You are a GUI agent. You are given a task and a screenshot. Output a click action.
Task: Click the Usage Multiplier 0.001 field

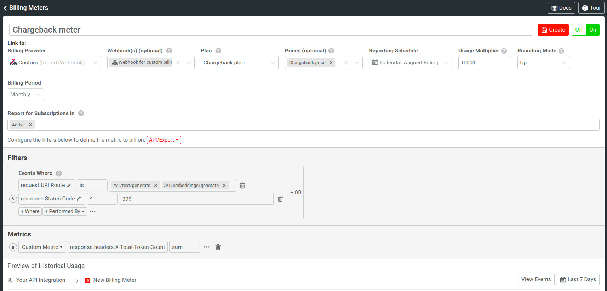click(485, 63)
